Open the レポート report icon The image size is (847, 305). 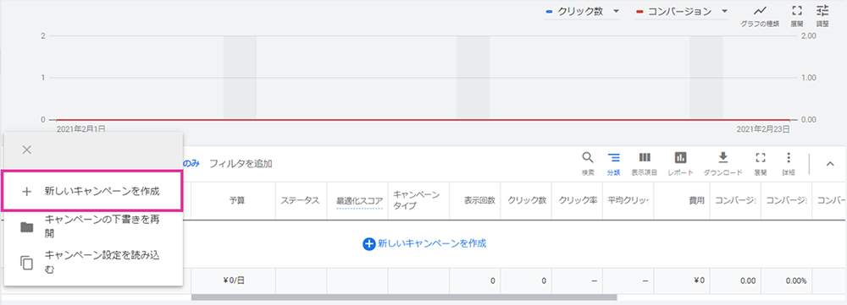(681, 163)
